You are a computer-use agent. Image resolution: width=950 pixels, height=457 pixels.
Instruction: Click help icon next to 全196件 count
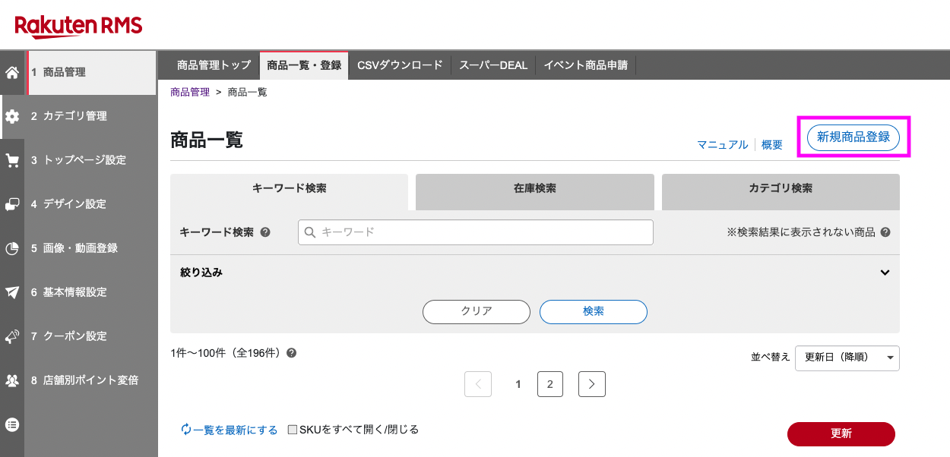(292, 353)
